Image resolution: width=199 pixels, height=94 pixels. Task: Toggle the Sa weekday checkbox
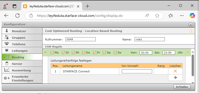(x=104, y=53)
